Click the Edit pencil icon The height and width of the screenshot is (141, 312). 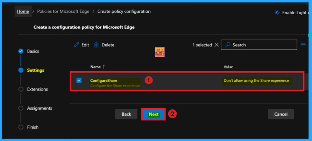pos(76,45)
